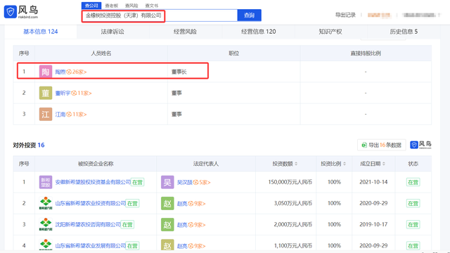Open the 导出记录 link
This screenshot has height=253, width=450.
[345, 15]
